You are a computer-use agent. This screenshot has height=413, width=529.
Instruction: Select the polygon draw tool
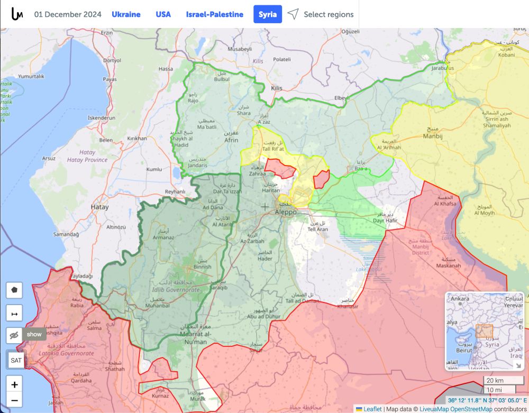[14, 290]
